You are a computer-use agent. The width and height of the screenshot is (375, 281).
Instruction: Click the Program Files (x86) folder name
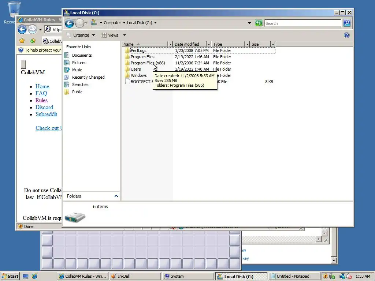[148, 63]
